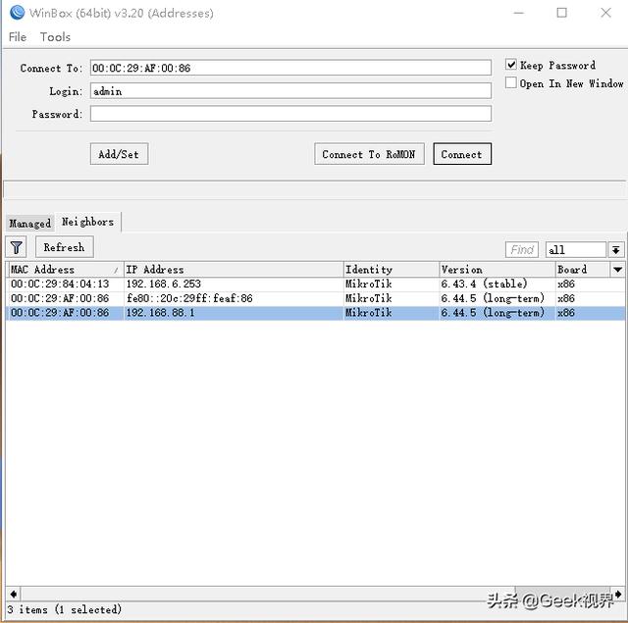Click the horizontal scrollbar track
Screen dimensions: 628x623
click(268, 594)
